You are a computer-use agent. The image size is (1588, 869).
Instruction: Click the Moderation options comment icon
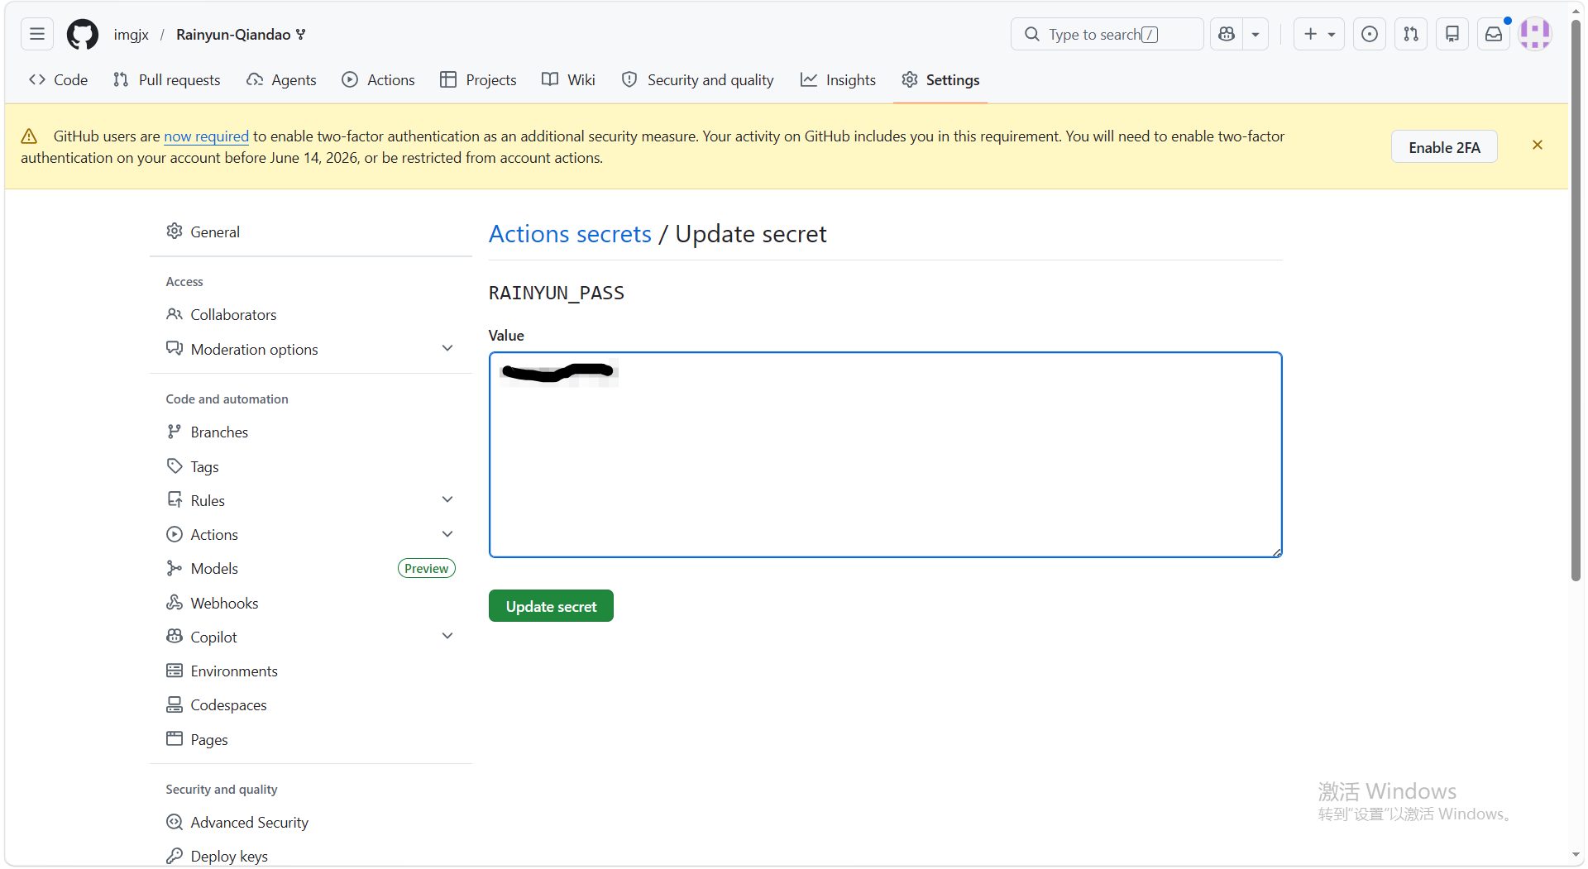click(x=175, y=349)
